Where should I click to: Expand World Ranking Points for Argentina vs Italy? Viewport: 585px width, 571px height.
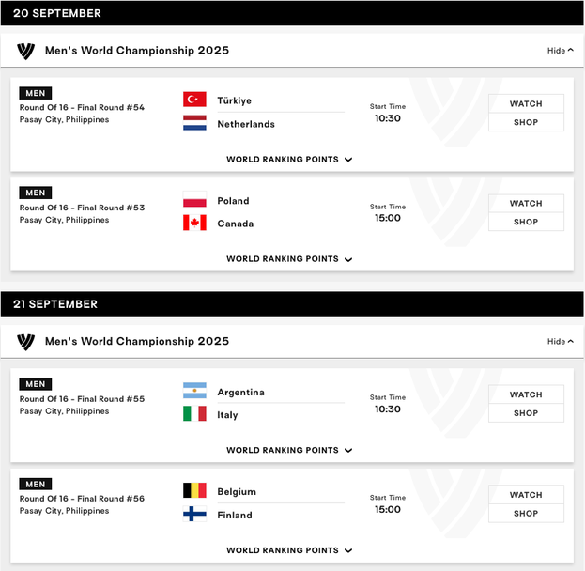click(x=289, y=450)
